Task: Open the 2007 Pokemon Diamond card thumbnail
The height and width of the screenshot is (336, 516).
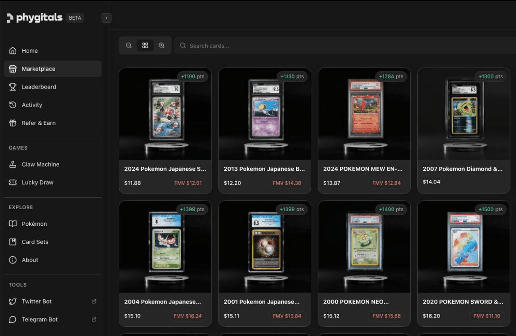Action: click(464, 114)
